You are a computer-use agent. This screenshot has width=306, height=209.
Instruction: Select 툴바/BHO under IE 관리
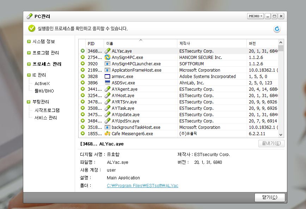(x=44, y=91)
